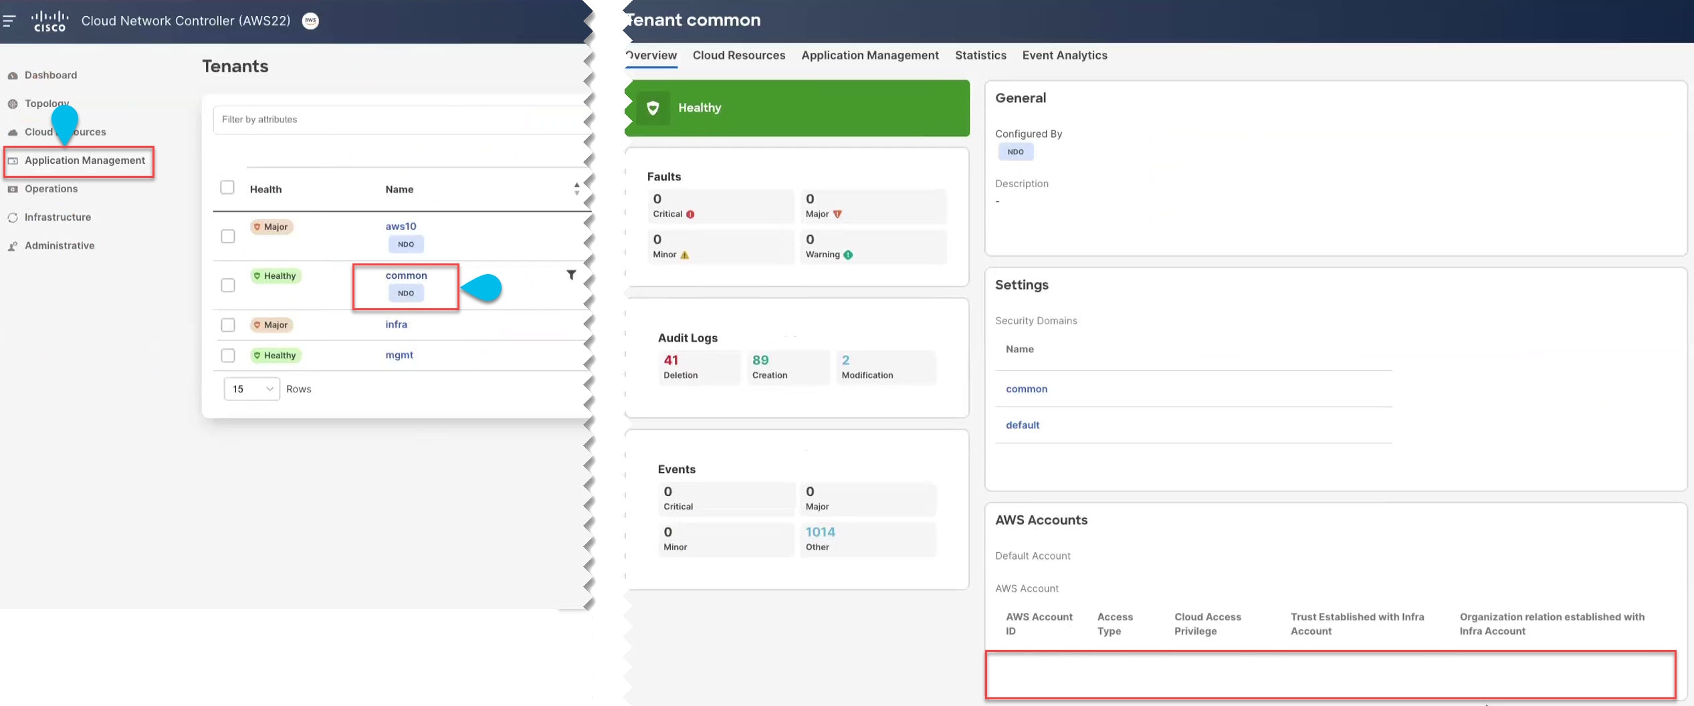Click the NDO tag under Configured By
This screenshot has height=706, width=1694.
point(1015,152)
